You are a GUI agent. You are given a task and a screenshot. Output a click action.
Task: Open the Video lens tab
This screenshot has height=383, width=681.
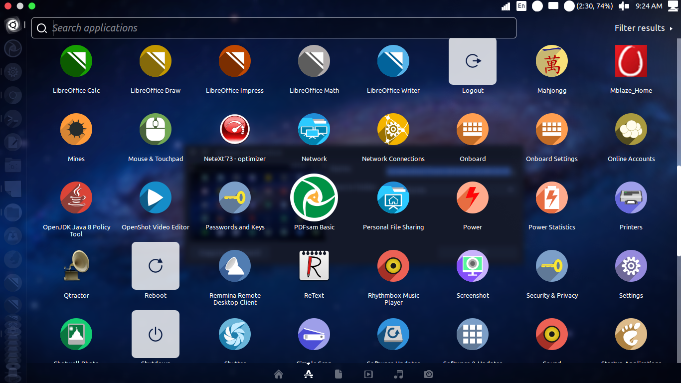tap(368, 374)
